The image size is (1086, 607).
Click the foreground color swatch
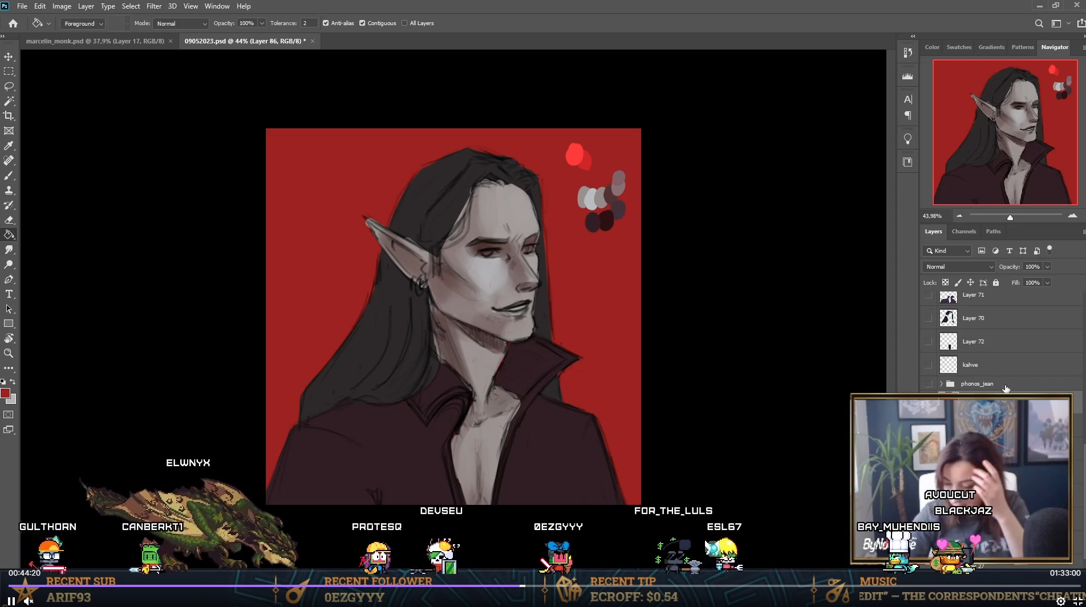pos(5,393)
